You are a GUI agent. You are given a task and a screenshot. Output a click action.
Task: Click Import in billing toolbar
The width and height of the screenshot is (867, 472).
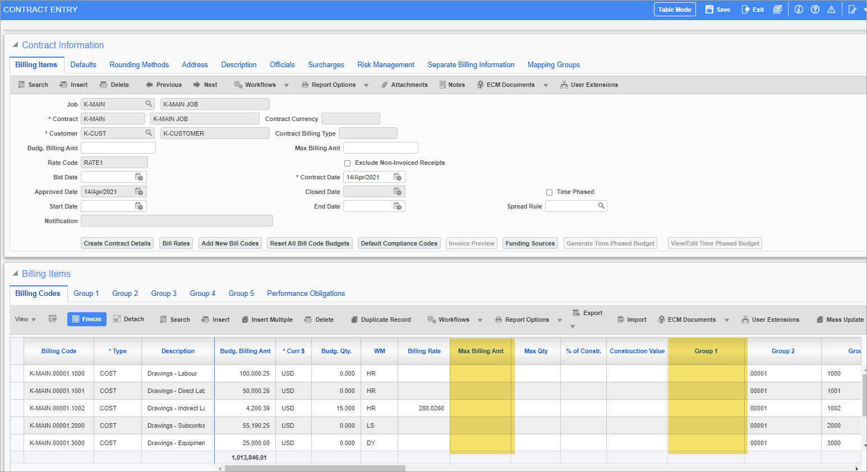pos(632,320)
